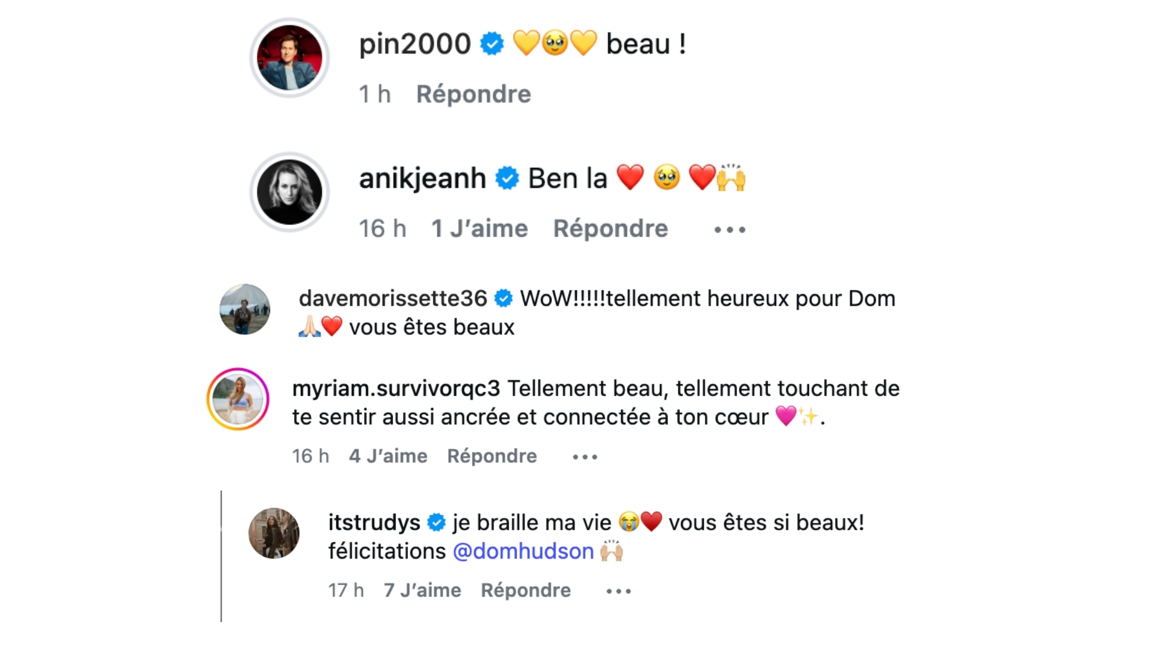Open myriam.survivorqc3's username link

click(x=396, y=389)
